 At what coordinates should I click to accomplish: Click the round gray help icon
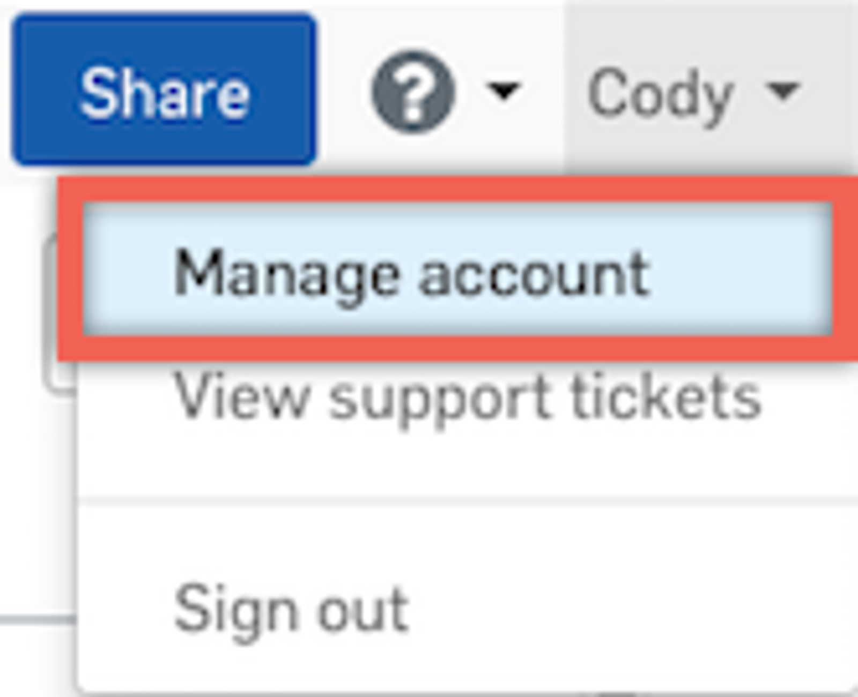(x=413, y=92)
